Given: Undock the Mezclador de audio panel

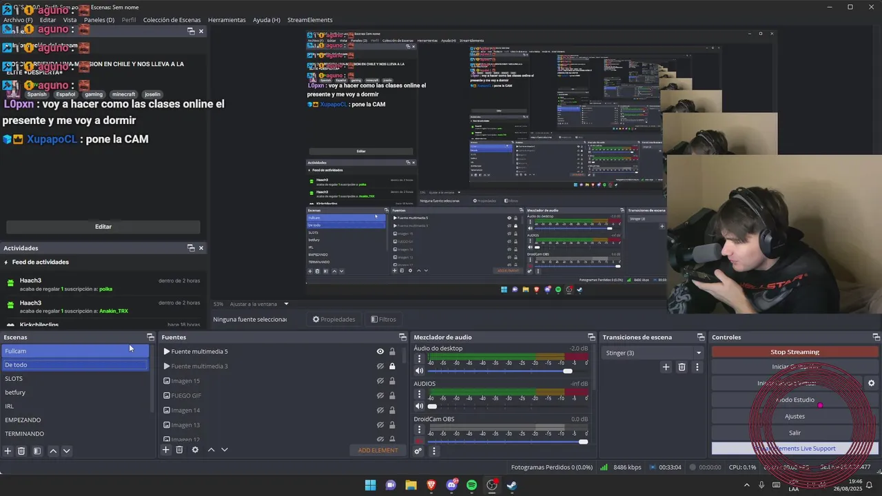Looking at the screenshot, I should click(591, 337).
